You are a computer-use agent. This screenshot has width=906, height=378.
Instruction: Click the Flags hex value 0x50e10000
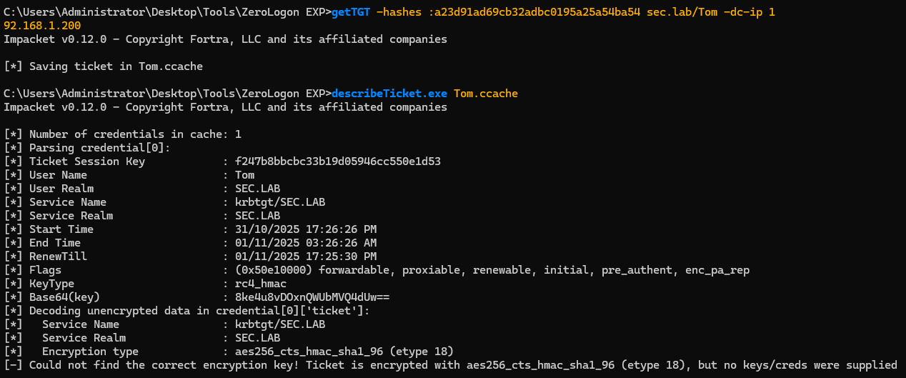268,270
